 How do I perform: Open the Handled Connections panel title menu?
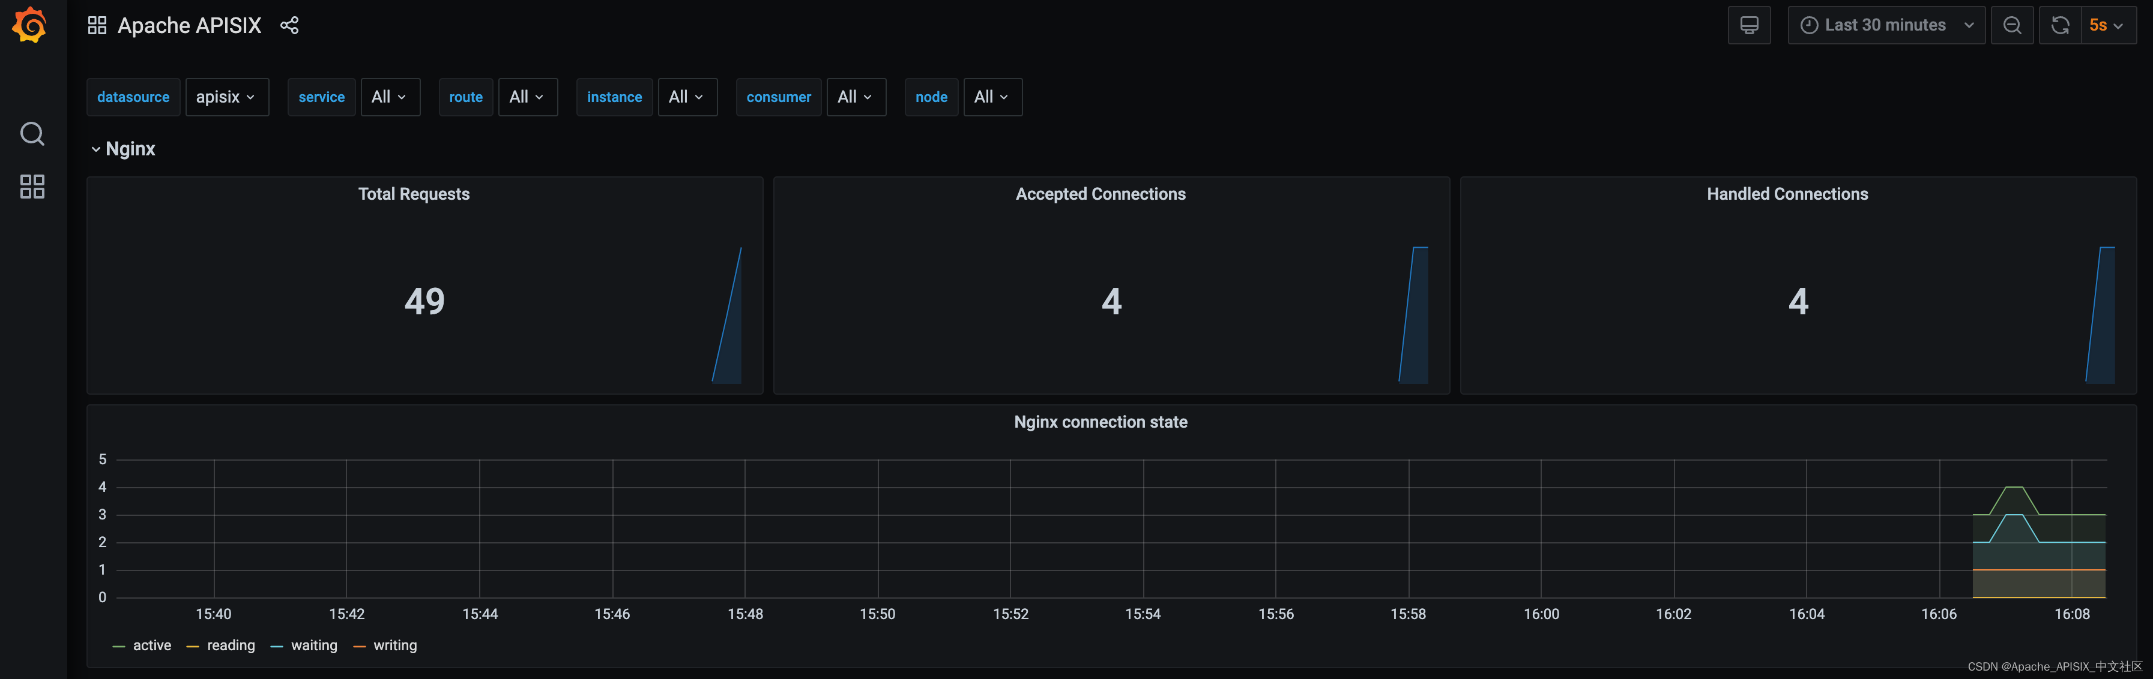(x=1787, y=194)
